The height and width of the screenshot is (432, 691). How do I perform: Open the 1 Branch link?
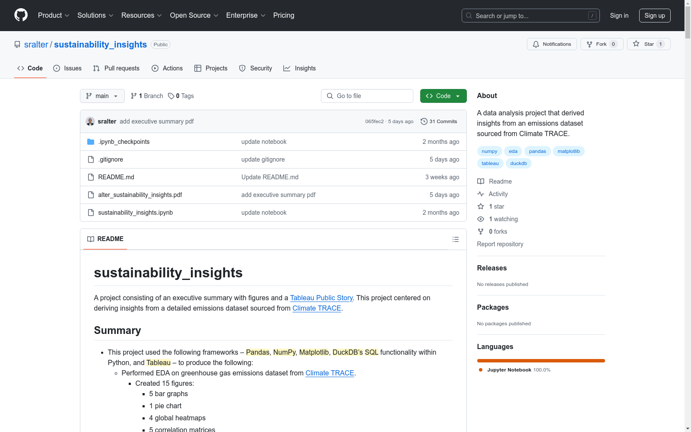tap(147, 96)
